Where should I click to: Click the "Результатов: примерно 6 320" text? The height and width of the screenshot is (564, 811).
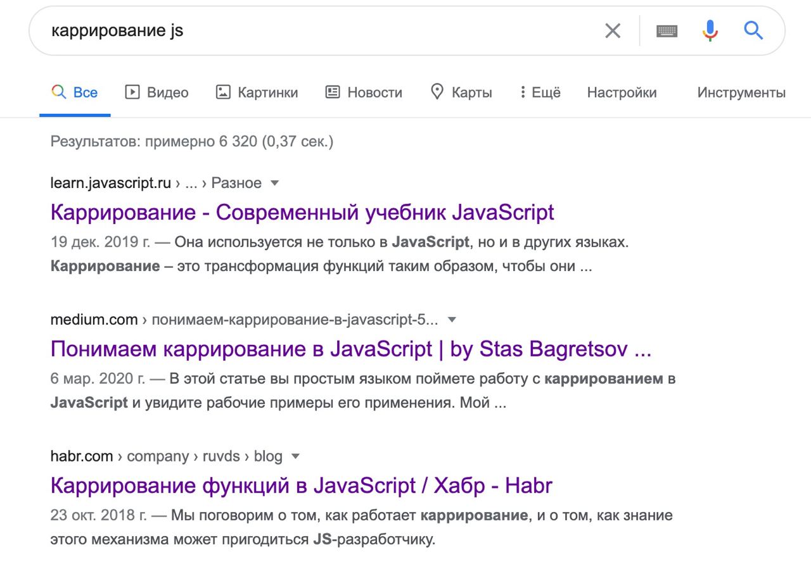pos(192,141)
